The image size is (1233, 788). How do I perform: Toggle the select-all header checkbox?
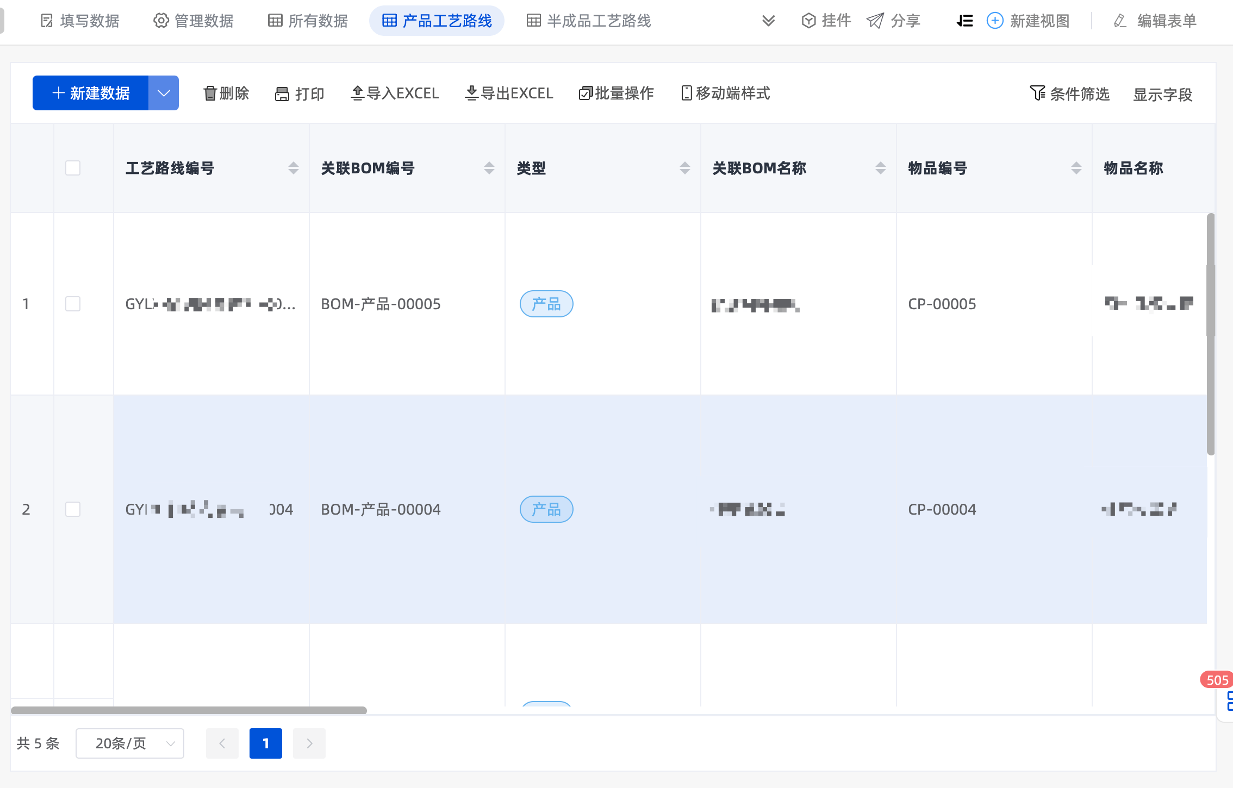[73, 168]
